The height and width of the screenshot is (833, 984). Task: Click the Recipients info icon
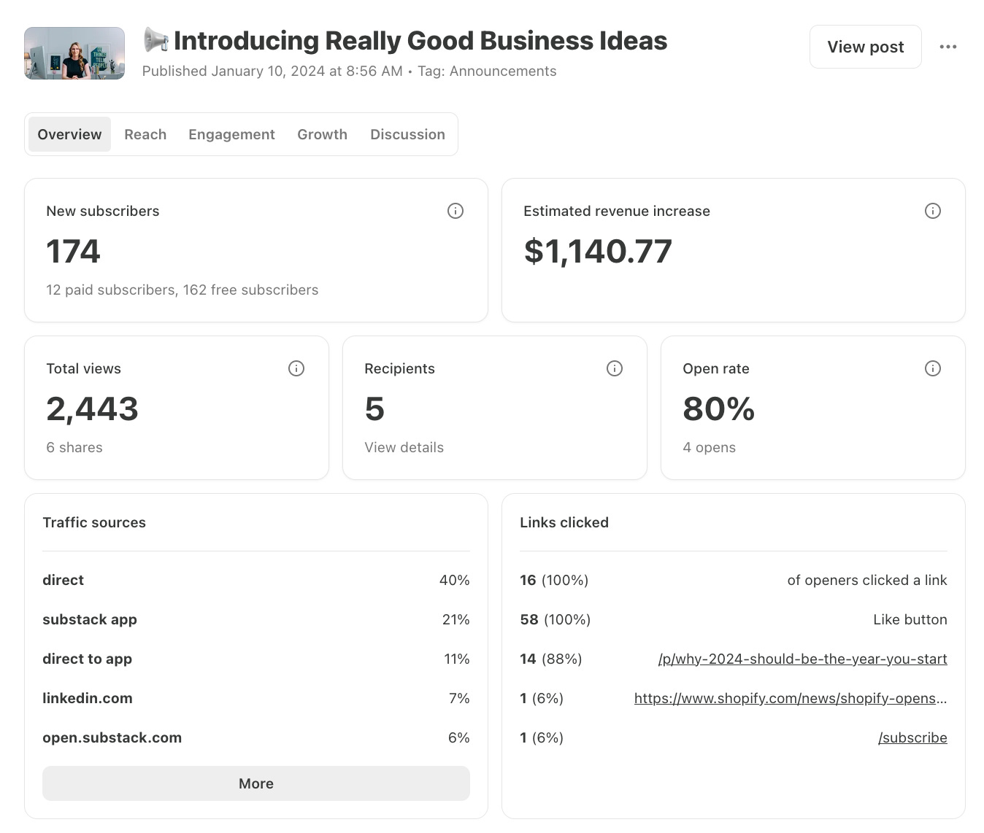[x=614, y=368]
